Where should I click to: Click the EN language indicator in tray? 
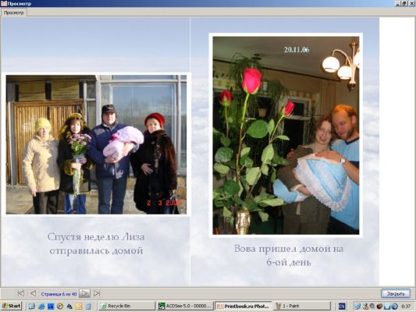pyautogui.click(x=342, y=307)
